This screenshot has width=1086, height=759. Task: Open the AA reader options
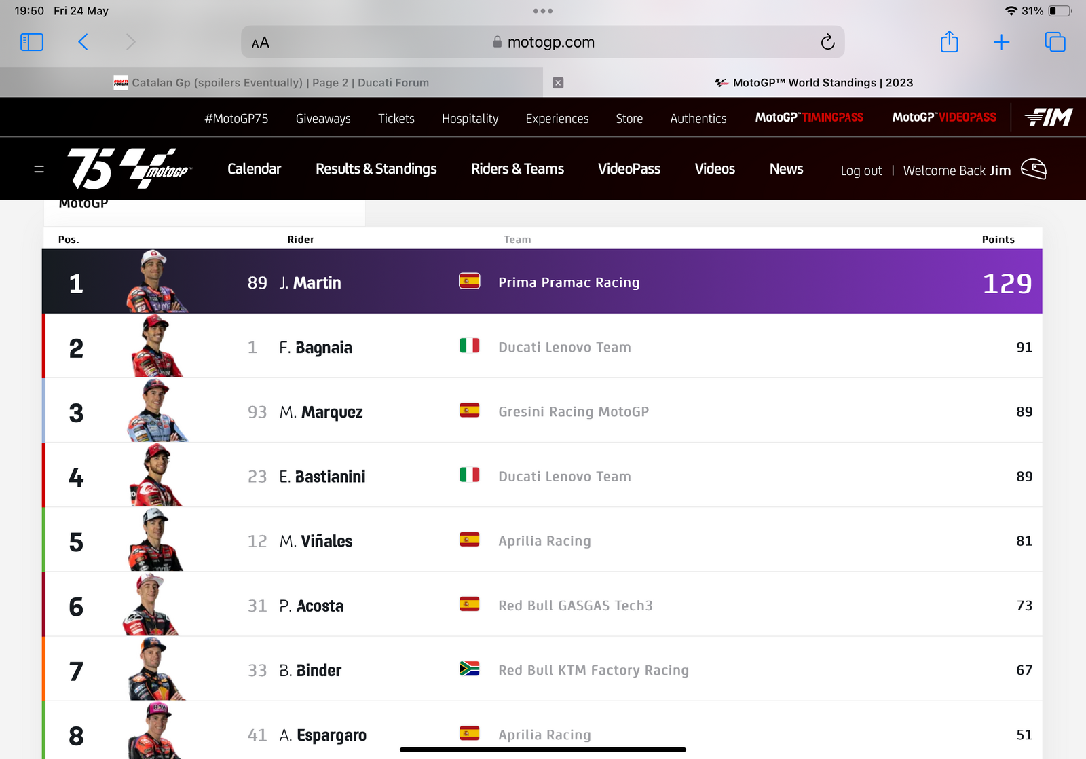pyautogui.click(x=261, y=43)
